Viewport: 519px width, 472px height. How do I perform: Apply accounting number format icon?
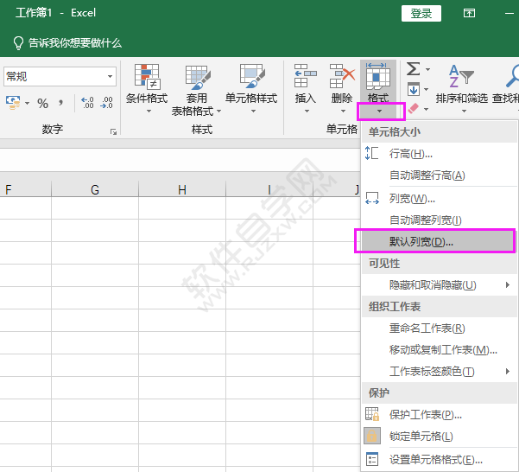coord(13,103)
